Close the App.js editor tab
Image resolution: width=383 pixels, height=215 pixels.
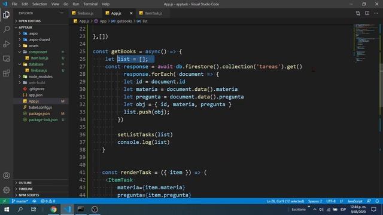(131, 13)
